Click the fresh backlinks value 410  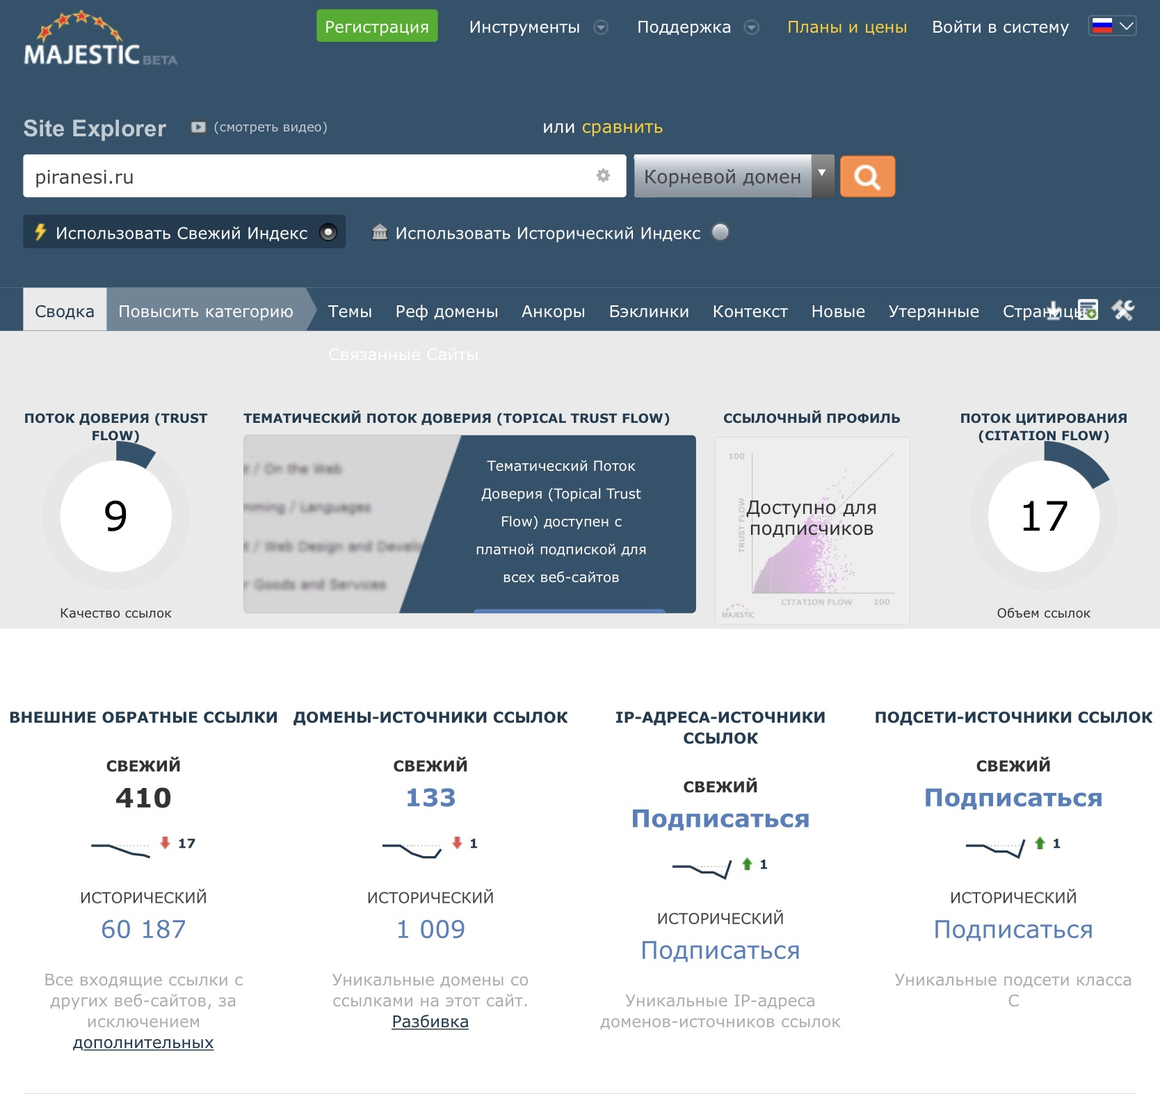[143, 798]
